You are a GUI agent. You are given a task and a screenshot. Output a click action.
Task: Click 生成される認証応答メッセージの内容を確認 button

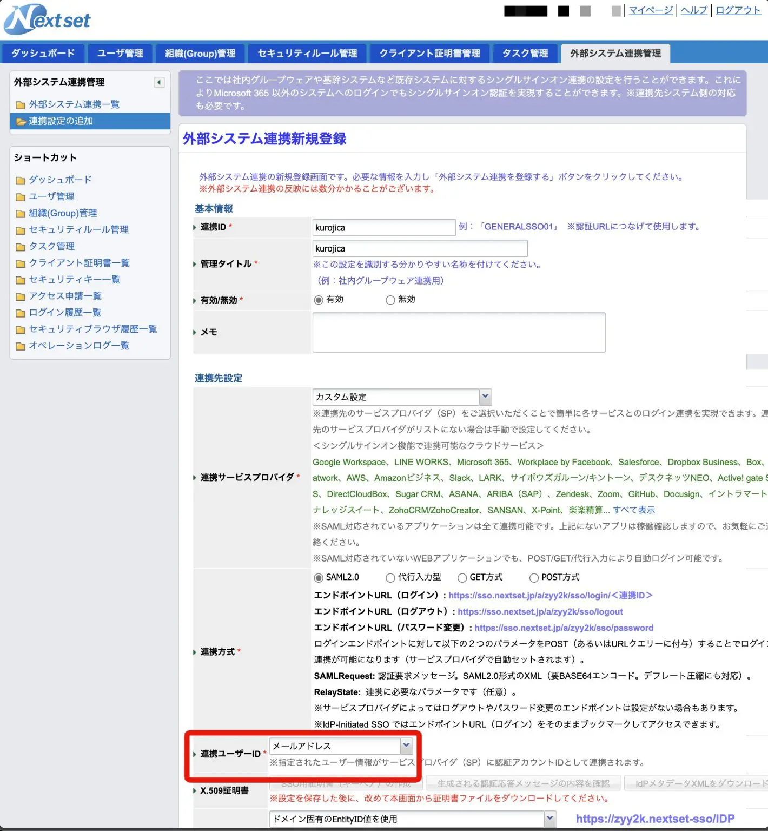[x=523, y=783]
